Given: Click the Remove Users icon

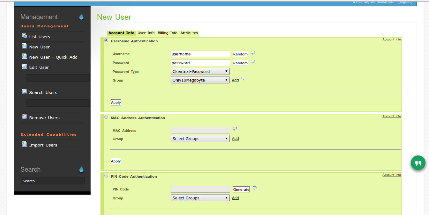Looking at the screenshot, I should point(24,117).
